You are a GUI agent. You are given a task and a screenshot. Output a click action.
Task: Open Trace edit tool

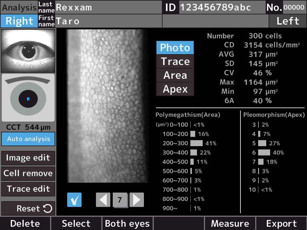(x=28, y=189)
